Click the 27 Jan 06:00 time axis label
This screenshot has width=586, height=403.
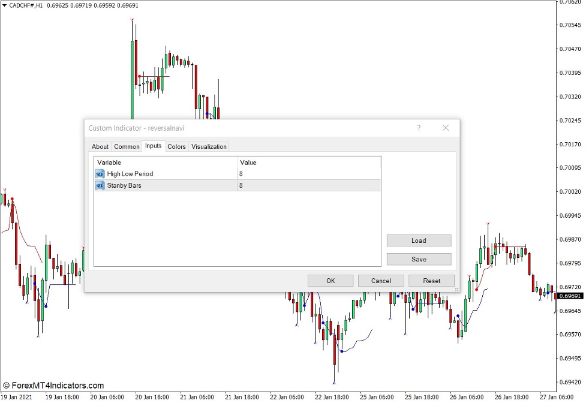click(x=557, y=397)
